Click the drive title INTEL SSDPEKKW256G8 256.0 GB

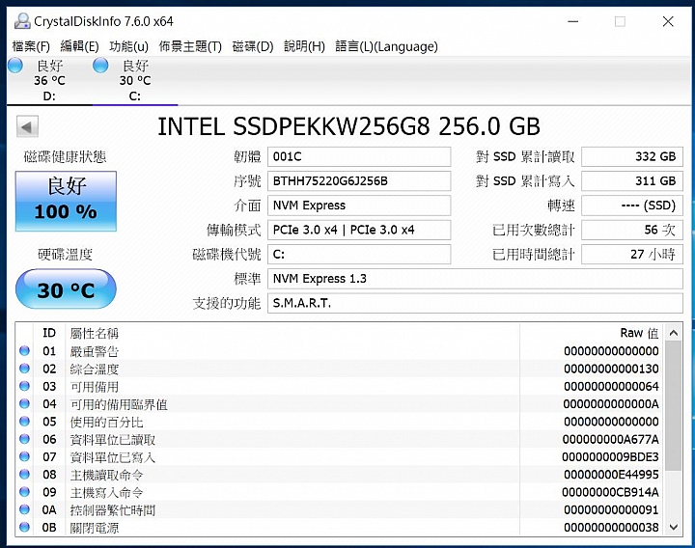click(x=348, y=126)
